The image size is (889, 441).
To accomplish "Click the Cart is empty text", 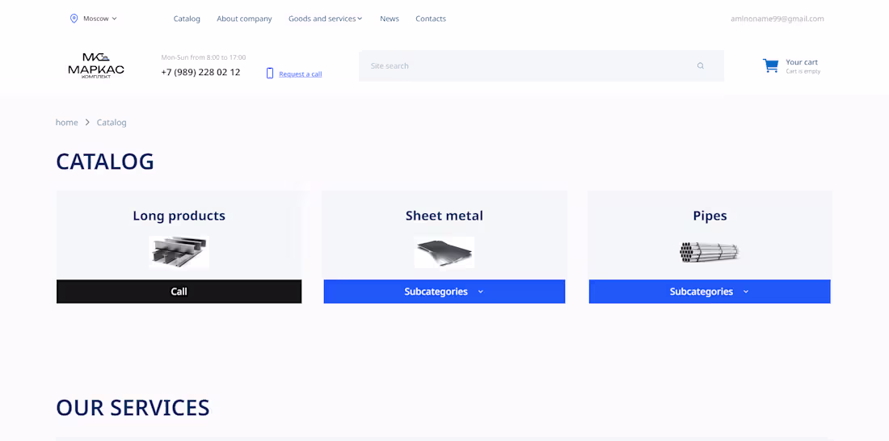I will point(803,71).
